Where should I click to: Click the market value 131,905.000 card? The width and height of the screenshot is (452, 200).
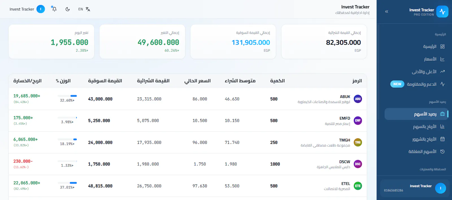pyautogui.click(x=233, y=41)
